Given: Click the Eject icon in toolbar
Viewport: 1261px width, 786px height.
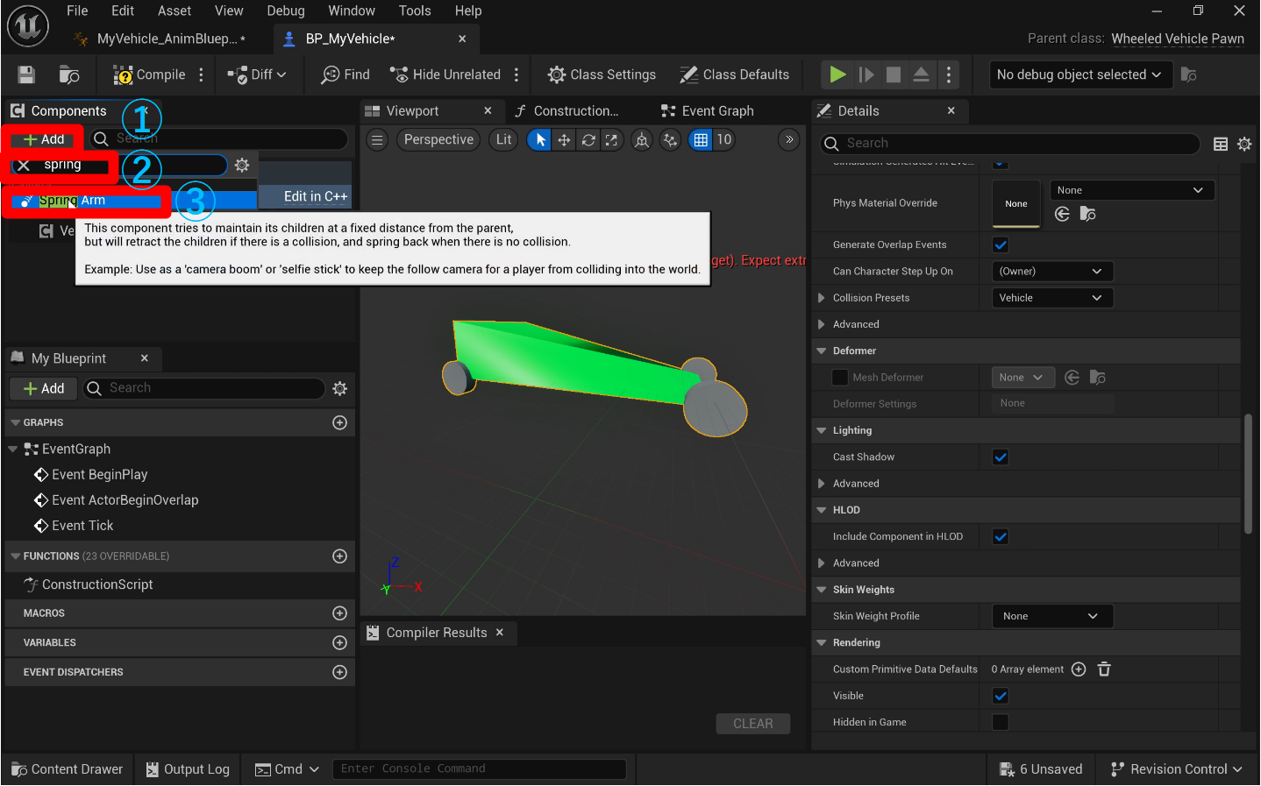Looking at the screenshot, I should (x=921, y=74).
